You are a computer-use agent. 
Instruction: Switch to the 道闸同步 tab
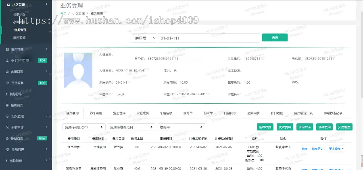coord(254,113)
